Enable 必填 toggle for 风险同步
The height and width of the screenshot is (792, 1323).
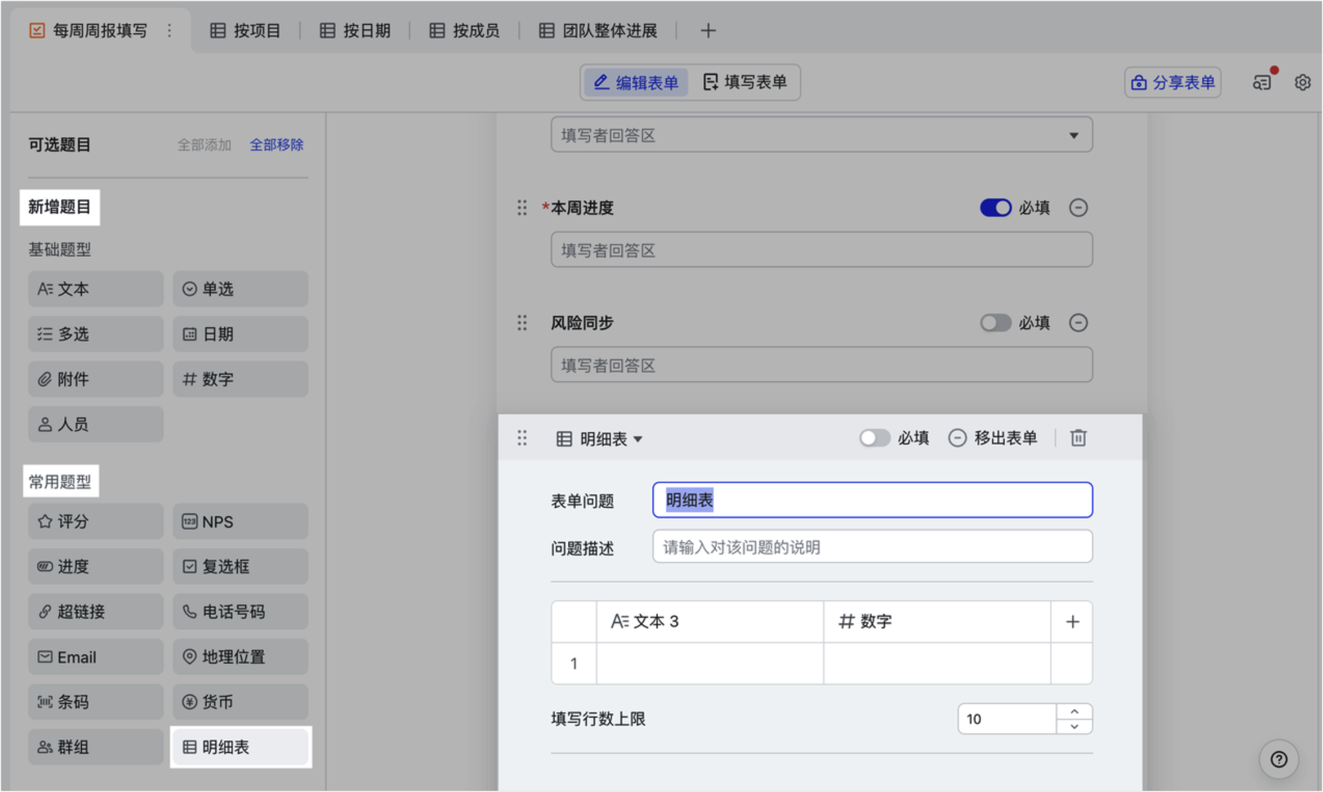995,323
